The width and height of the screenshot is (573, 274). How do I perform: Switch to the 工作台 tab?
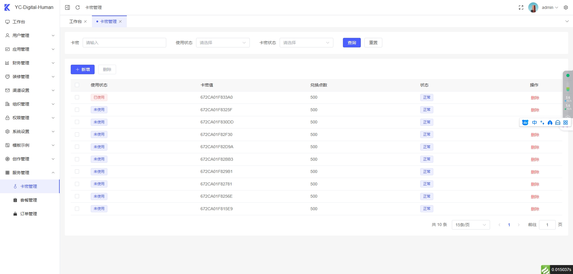click(76, 21)
